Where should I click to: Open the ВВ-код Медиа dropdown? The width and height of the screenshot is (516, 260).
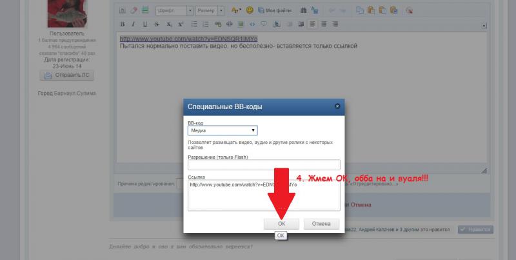coord(223,130)
